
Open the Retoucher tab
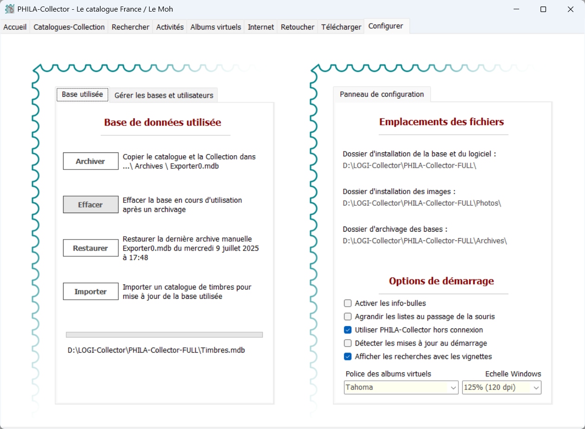click(x=298, y=27)
